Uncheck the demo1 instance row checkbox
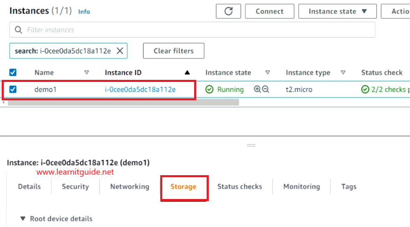The height and width of the screenshot is (227, 410). tap(13, 89)
